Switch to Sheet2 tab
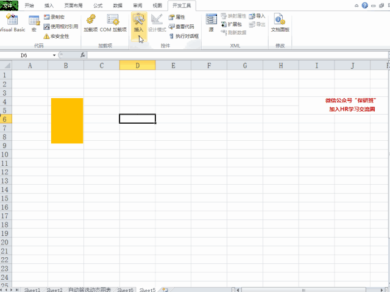 (54, 290)
